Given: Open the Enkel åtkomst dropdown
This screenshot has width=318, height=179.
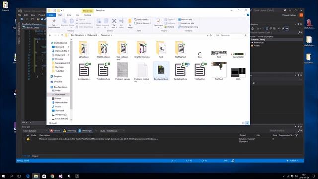Looking at the screenshot, I should coord(143,23).
